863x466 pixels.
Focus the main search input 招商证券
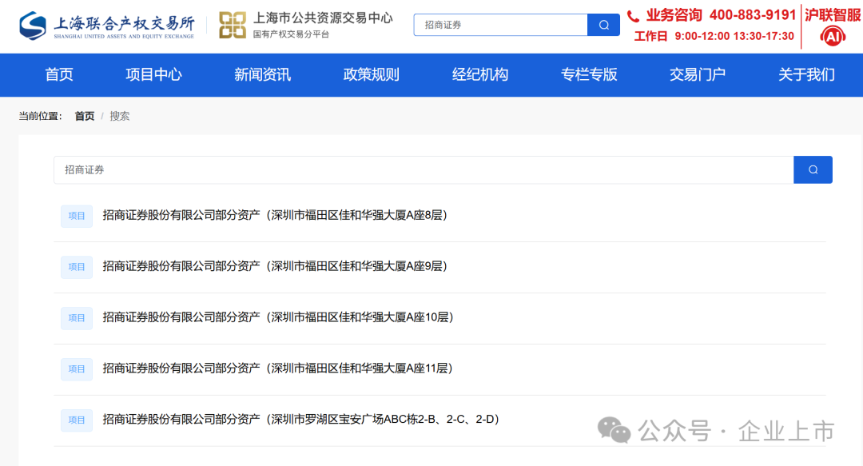[424, 169]
